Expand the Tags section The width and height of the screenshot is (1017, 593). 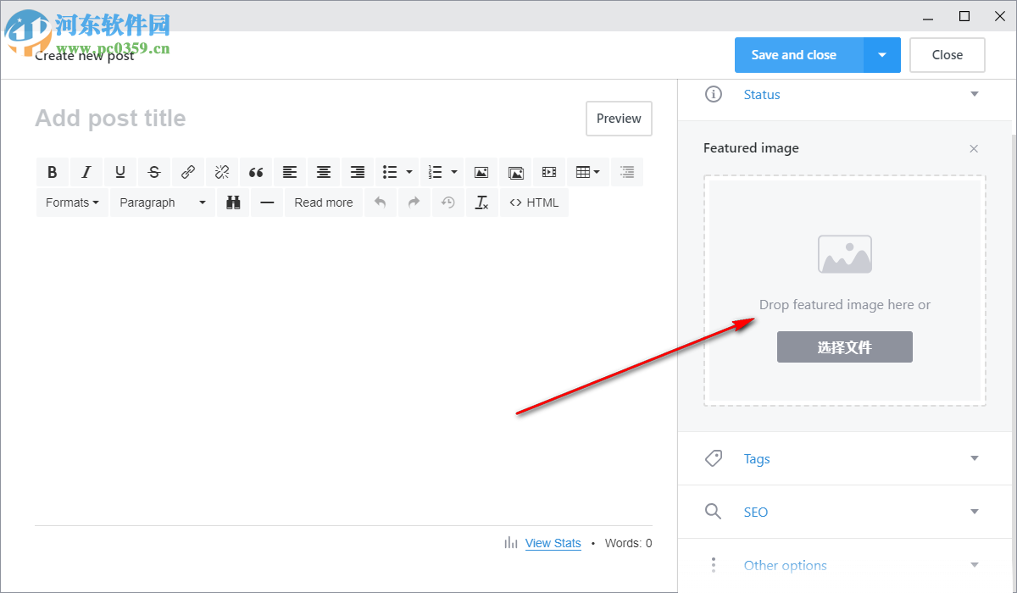(844, 458)
